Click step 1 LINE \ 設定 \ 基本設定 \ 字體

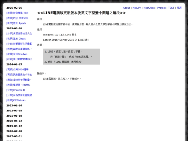pos(63,52)
